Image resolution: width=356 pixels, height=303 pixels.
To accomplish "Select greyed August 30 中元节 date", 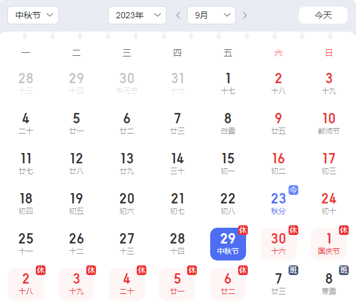I will pyautogui.click(x=127, y=84).
